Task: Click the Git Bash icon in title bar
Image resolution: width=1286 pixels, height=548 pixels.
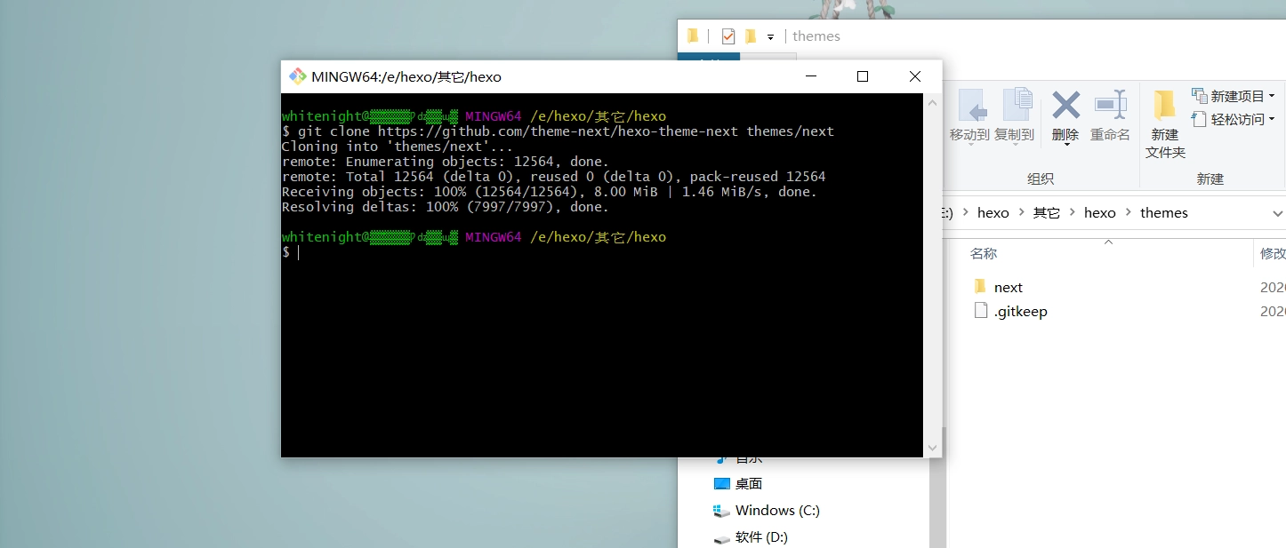Action: click(x=298, y=76)
